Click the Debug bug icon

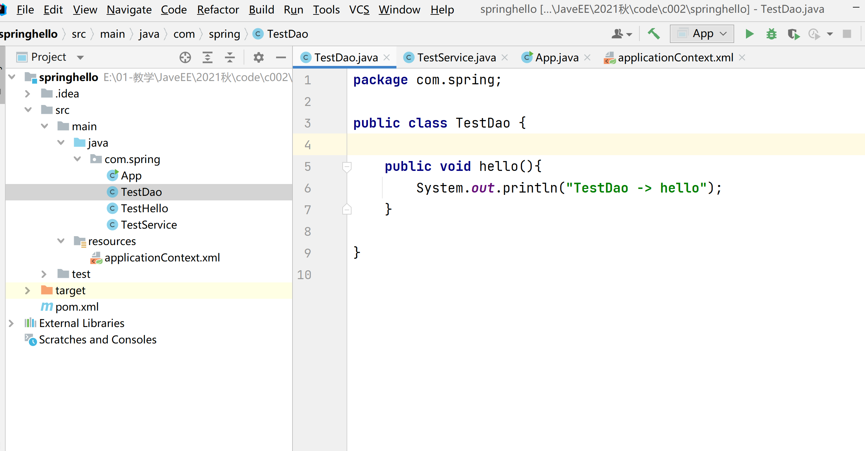point(771,34)
